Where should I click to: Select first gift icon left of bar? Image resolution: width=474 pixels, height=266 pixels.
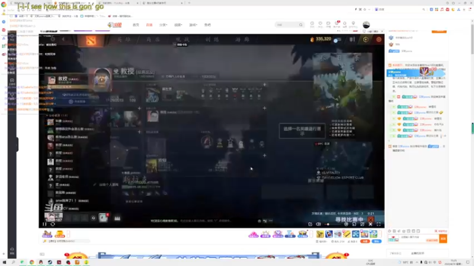click(47, 233)
